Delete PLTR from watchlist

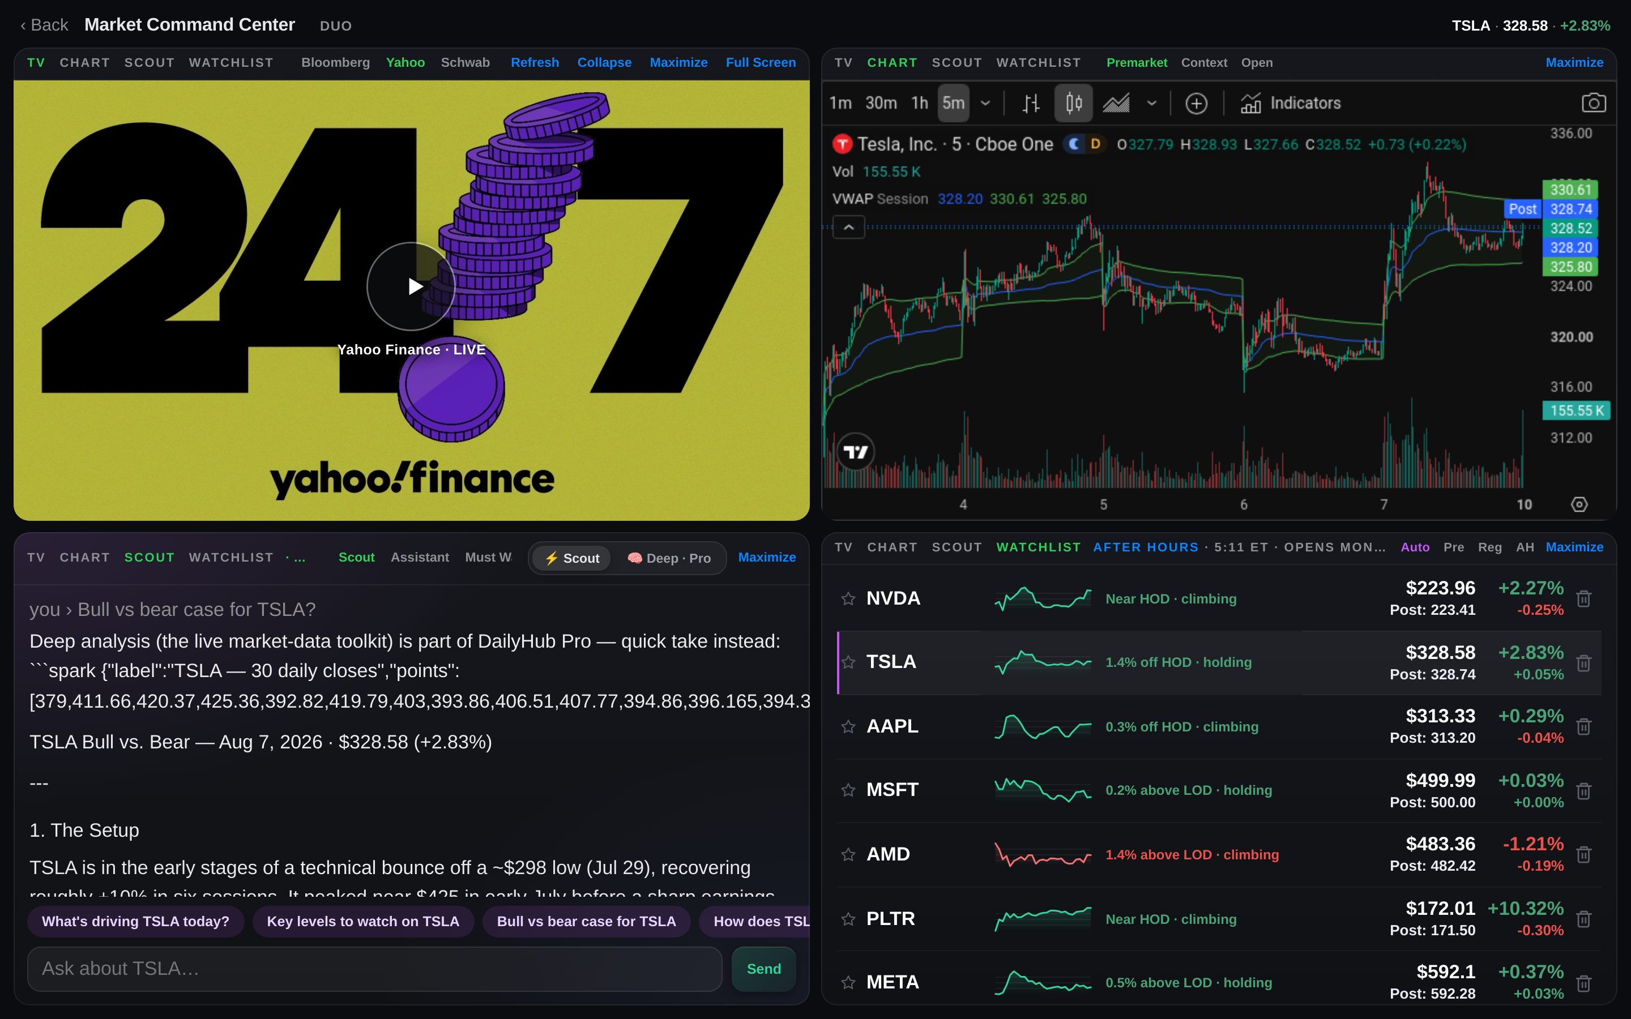click(x=1584, y=919)
